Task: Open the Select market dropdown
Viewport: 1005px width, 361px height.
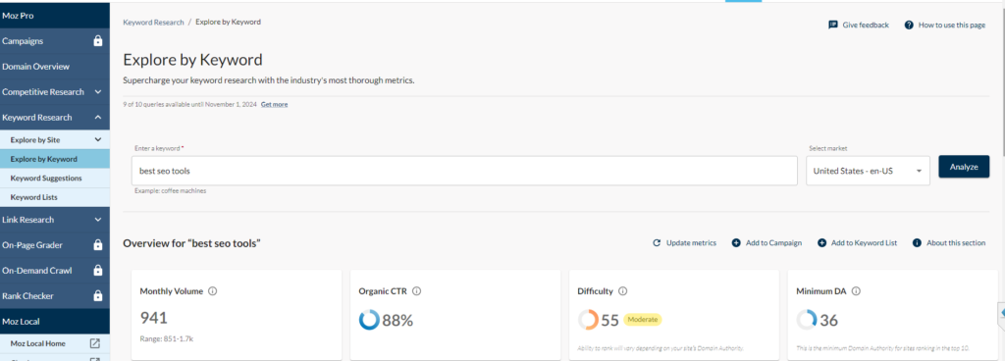Action: click(x=868, y=171)
